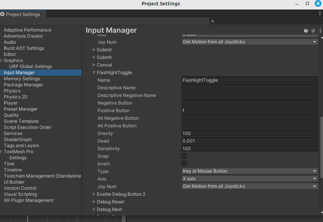
Task: Open Package Manager settings
Action: coord(23,85)
